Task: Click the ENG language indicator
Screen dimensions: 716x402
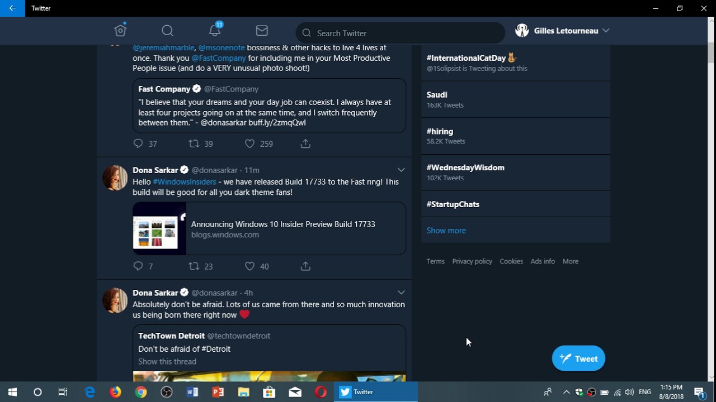Action: [x=645, y=392]
